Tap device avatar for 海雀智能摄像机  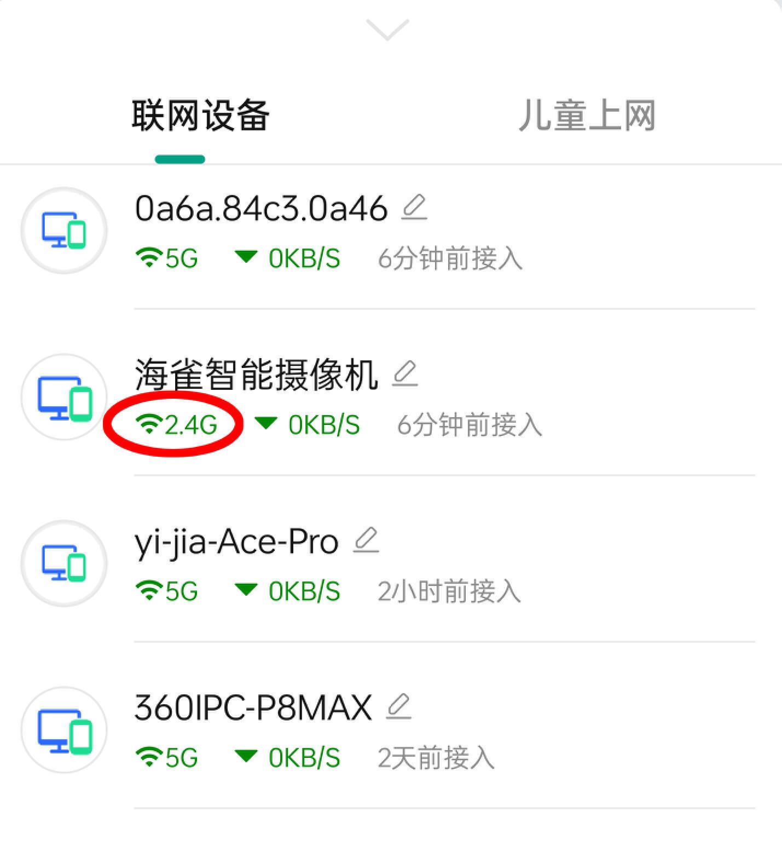(x=64, y=397)
